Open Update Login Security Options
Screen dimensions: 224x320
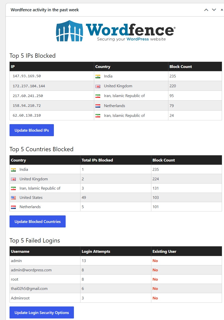point(42,312)
